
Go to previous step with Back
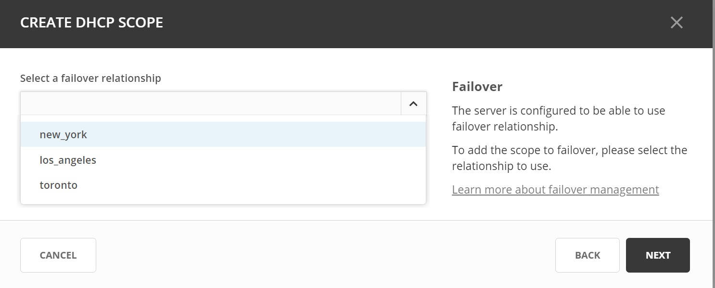587,255
